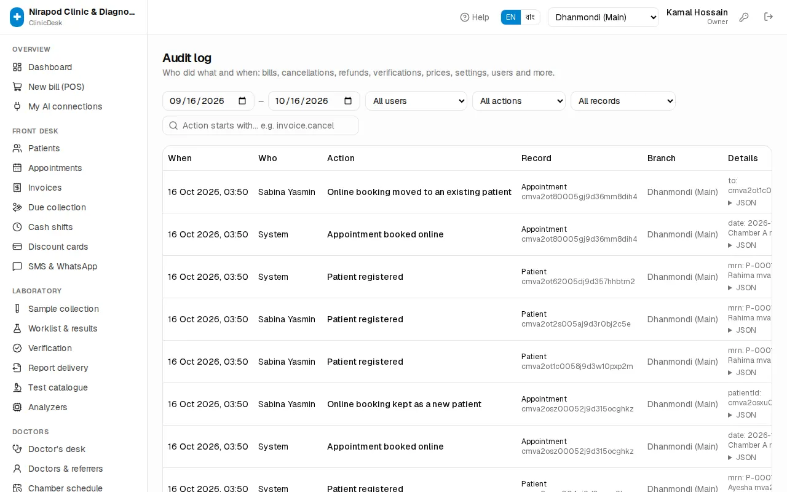Image resolution: width=787 pixels, height=492 pixels.
Task: Click record ID cmva2ot2s005aj9d3r0bj2c5e
Action: coord(576,324)
